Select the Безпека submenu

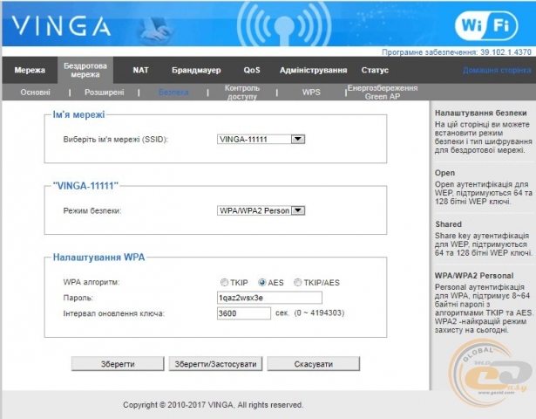click(173, 93)
